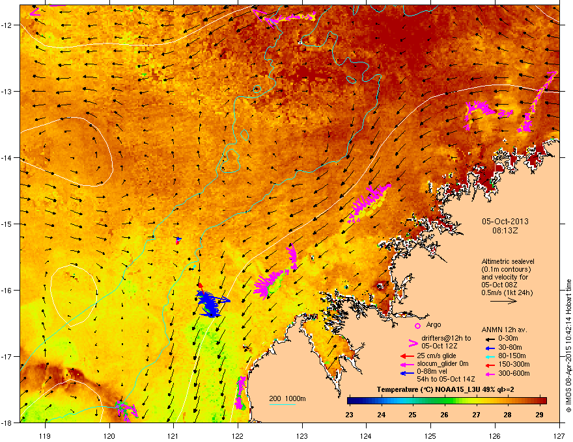The image size is (573, 442).
Task: Click the dense blue glider velocity cluster near 16S
Action: [x=211, y=303]
